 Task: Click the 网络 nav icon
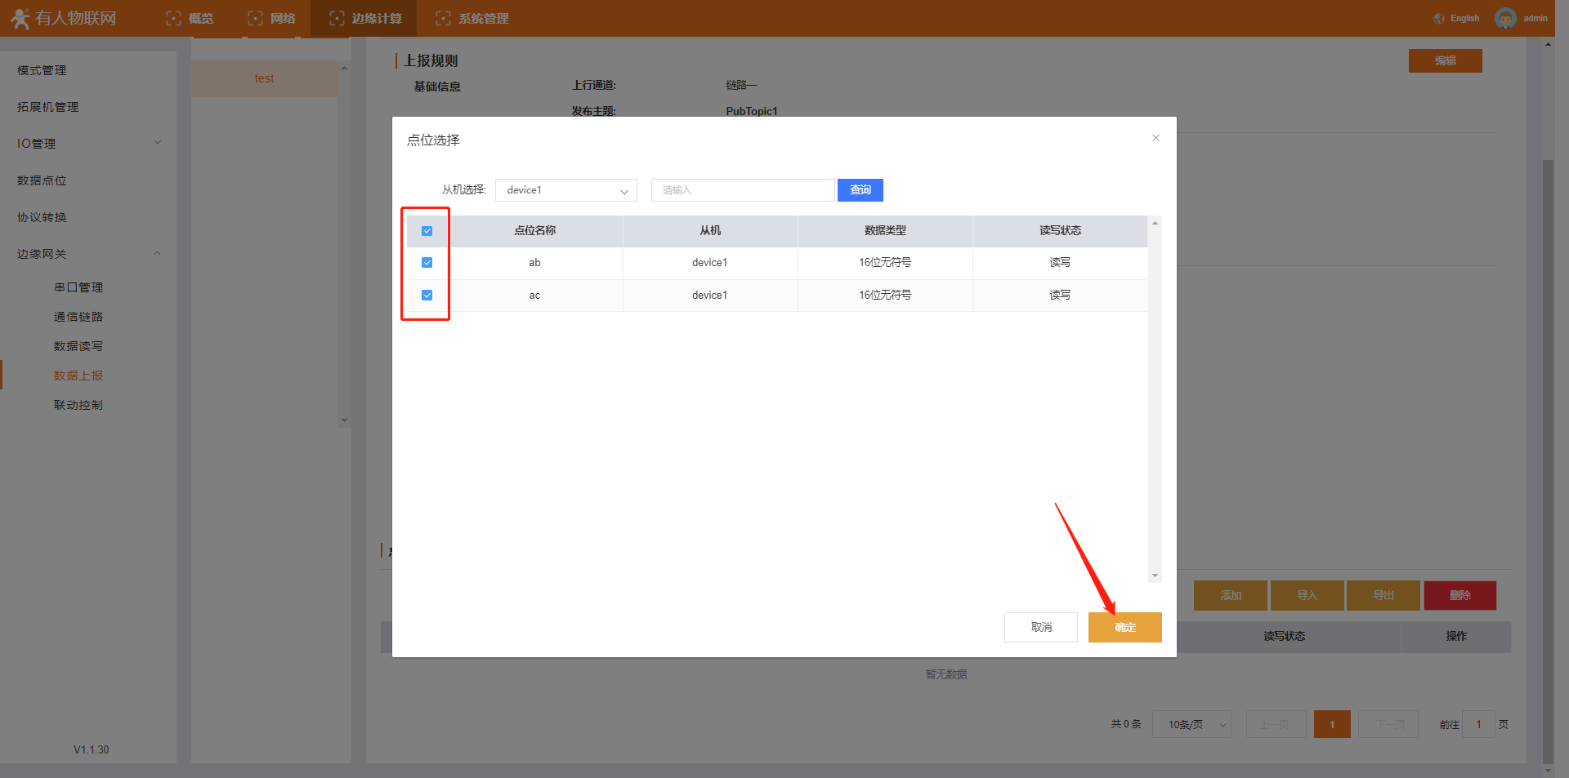[x=255, y=18]
